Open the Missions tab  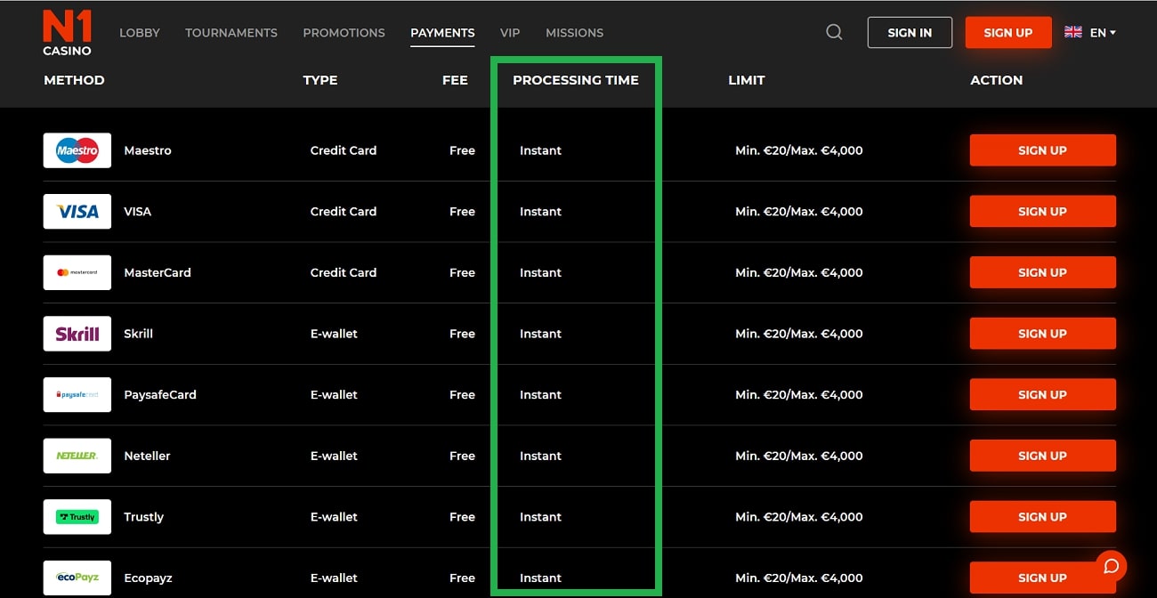pos(574,32)
